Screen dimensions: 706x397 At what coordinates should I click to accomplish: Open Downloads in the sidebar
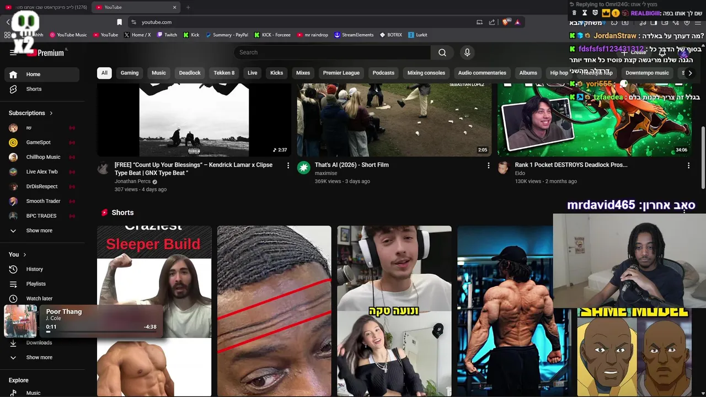tap(42, 342)
